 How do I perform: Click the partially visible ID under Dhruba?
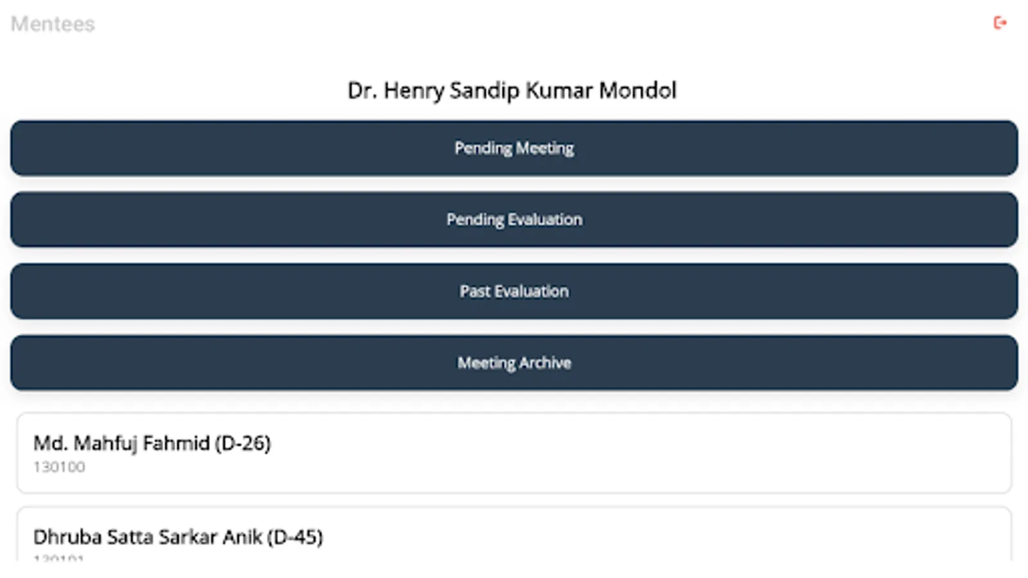coord(58,558)
